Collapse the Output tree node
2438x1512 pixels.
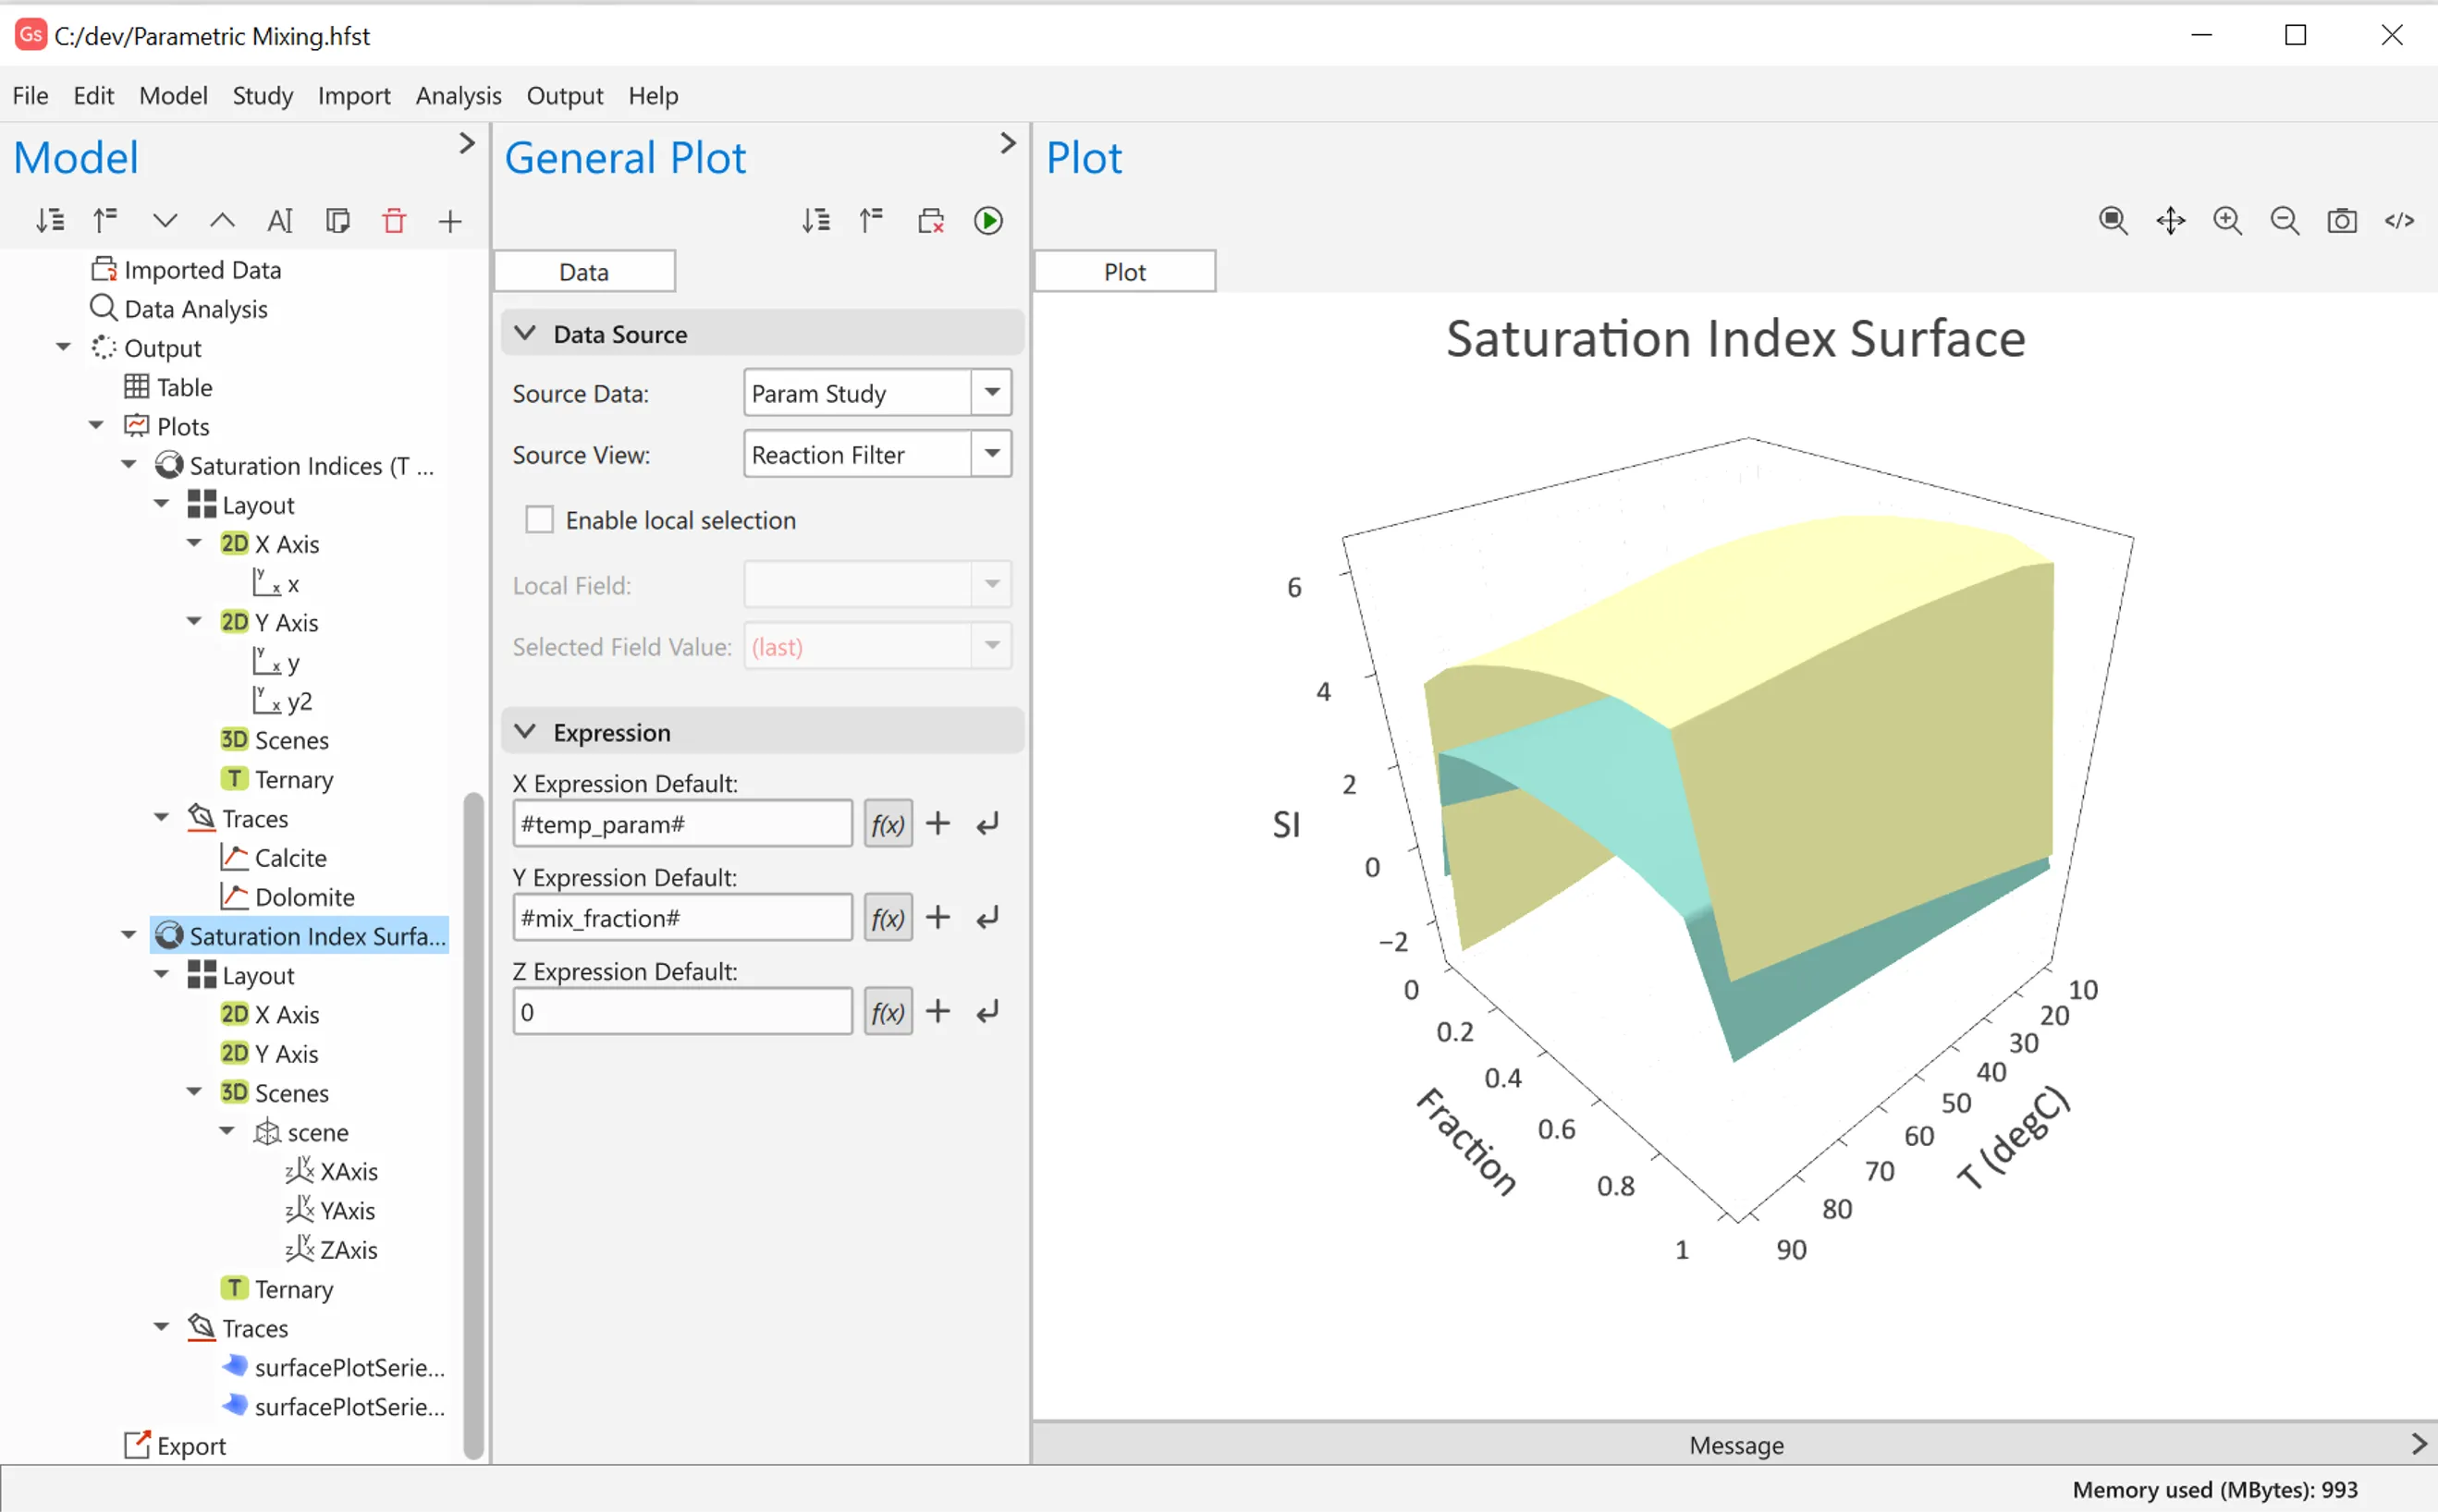tap(63, 347)
